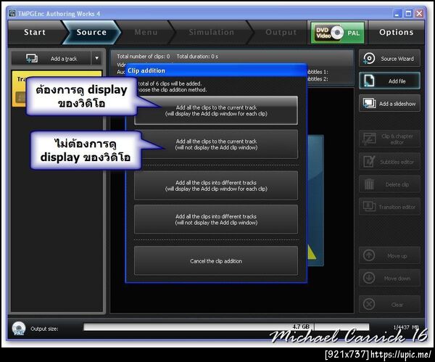Click the Move down arrow icon
Viewport: 435px width, 362px height.
(369, 278)
